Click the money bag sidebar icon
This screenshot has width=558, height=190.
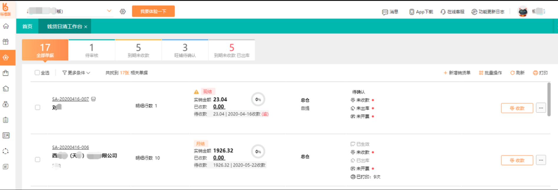point(6,104)
